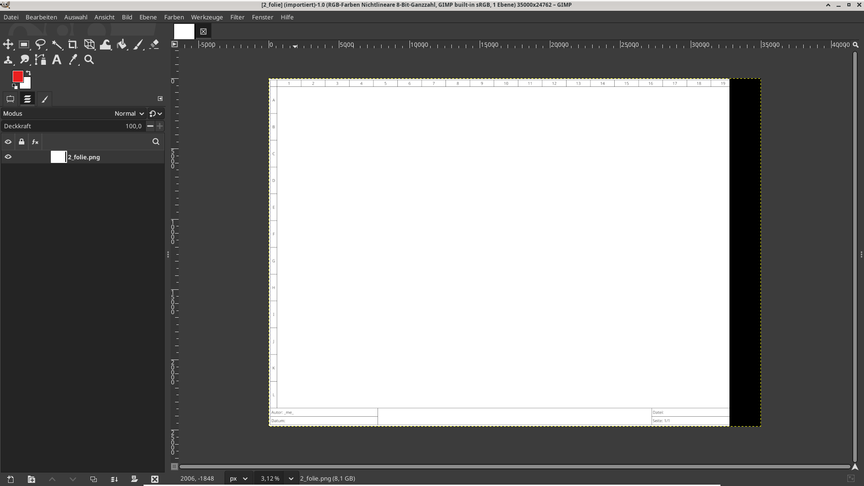The width and height of the screenshot is (864, 486).
Task: Select the Fuzzy Select magic wand
Action: 57,45
